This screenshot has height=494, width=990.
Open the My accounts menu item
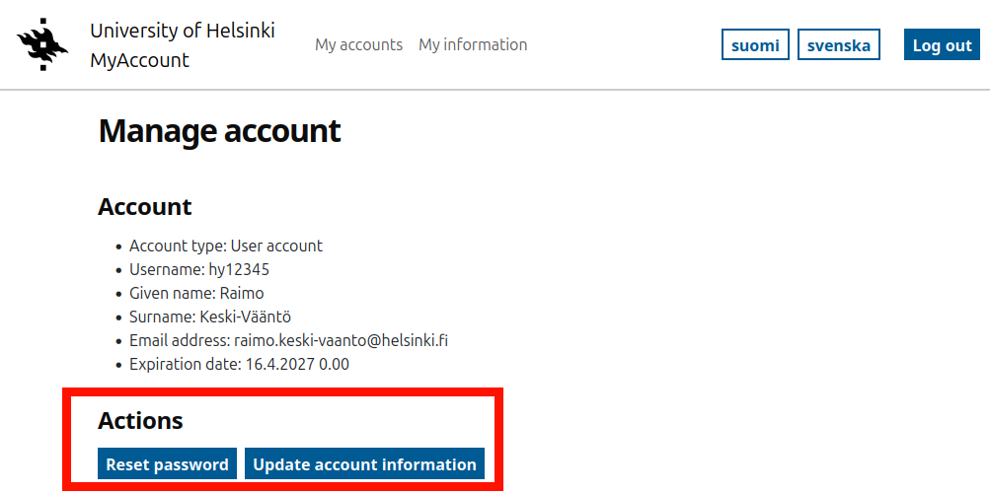tap(358, 44)
